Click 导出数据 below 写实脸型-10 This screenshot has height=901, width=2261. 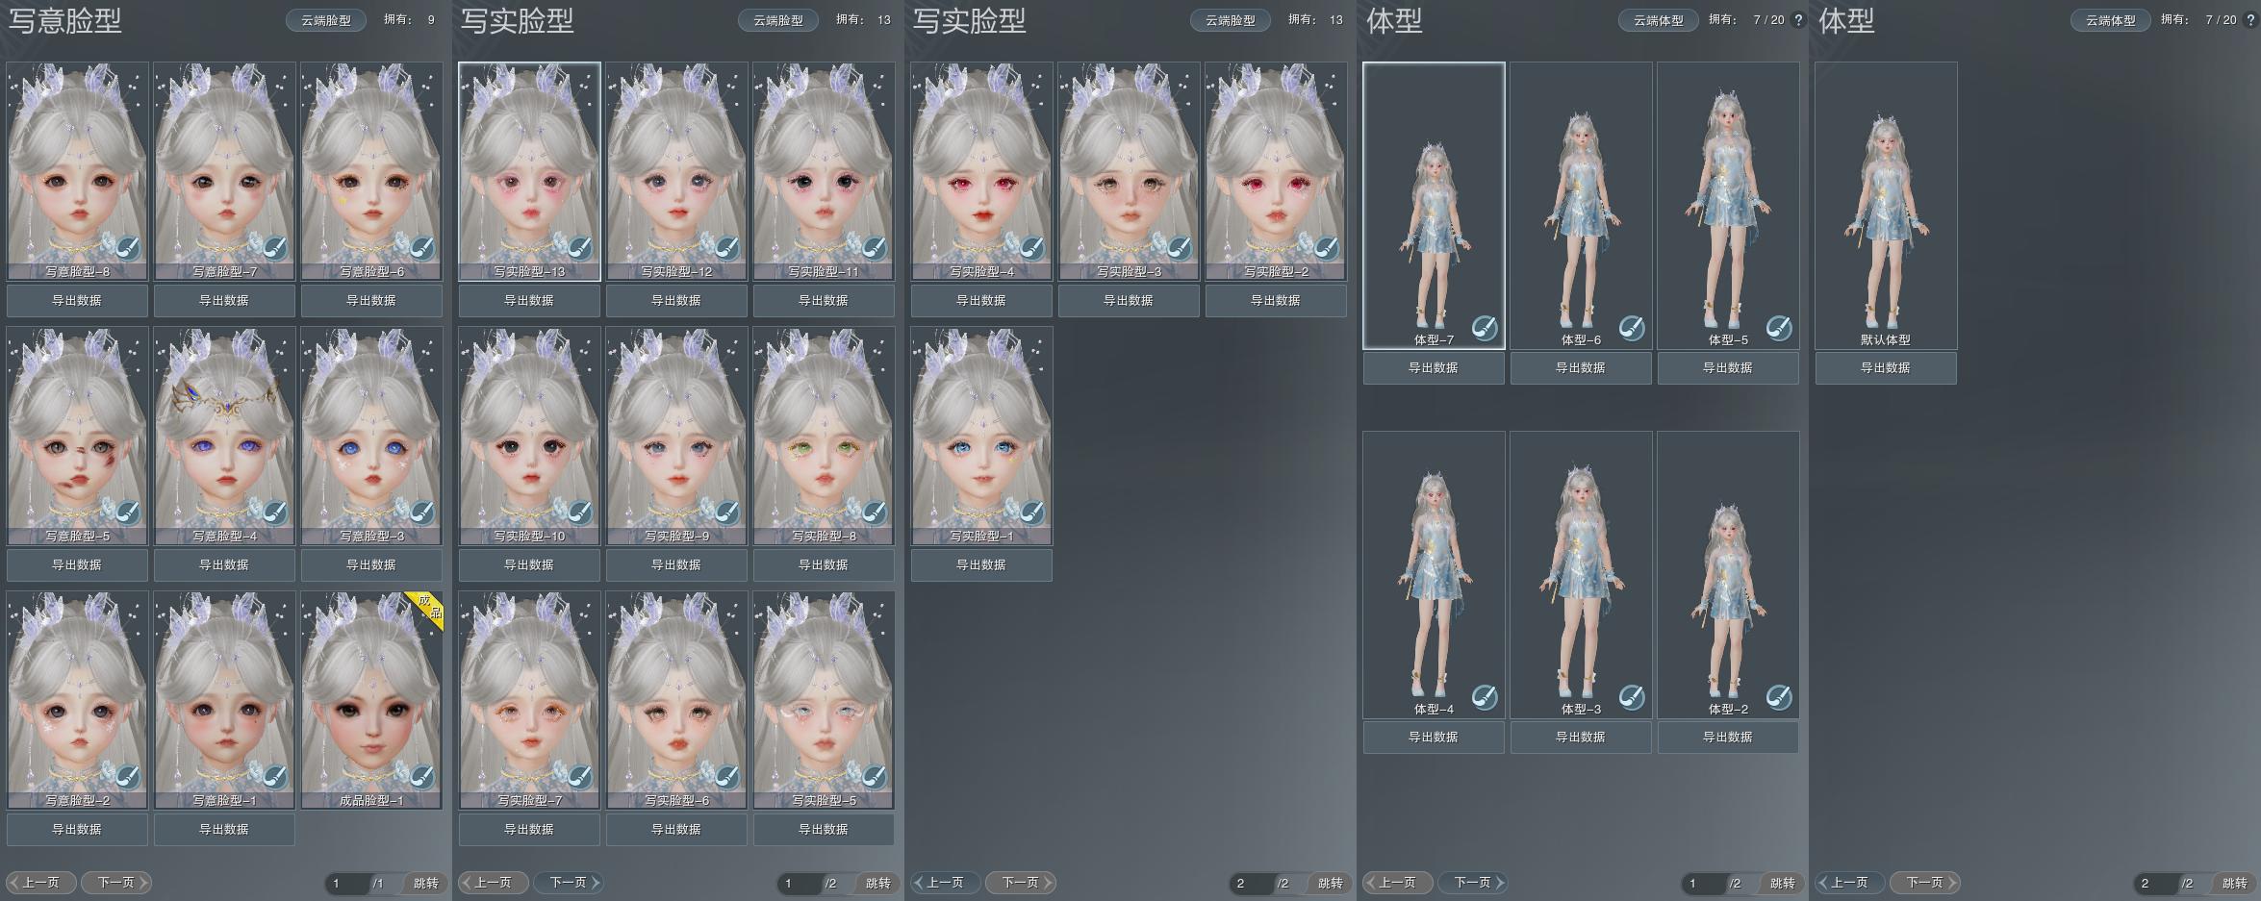point(529,565)
